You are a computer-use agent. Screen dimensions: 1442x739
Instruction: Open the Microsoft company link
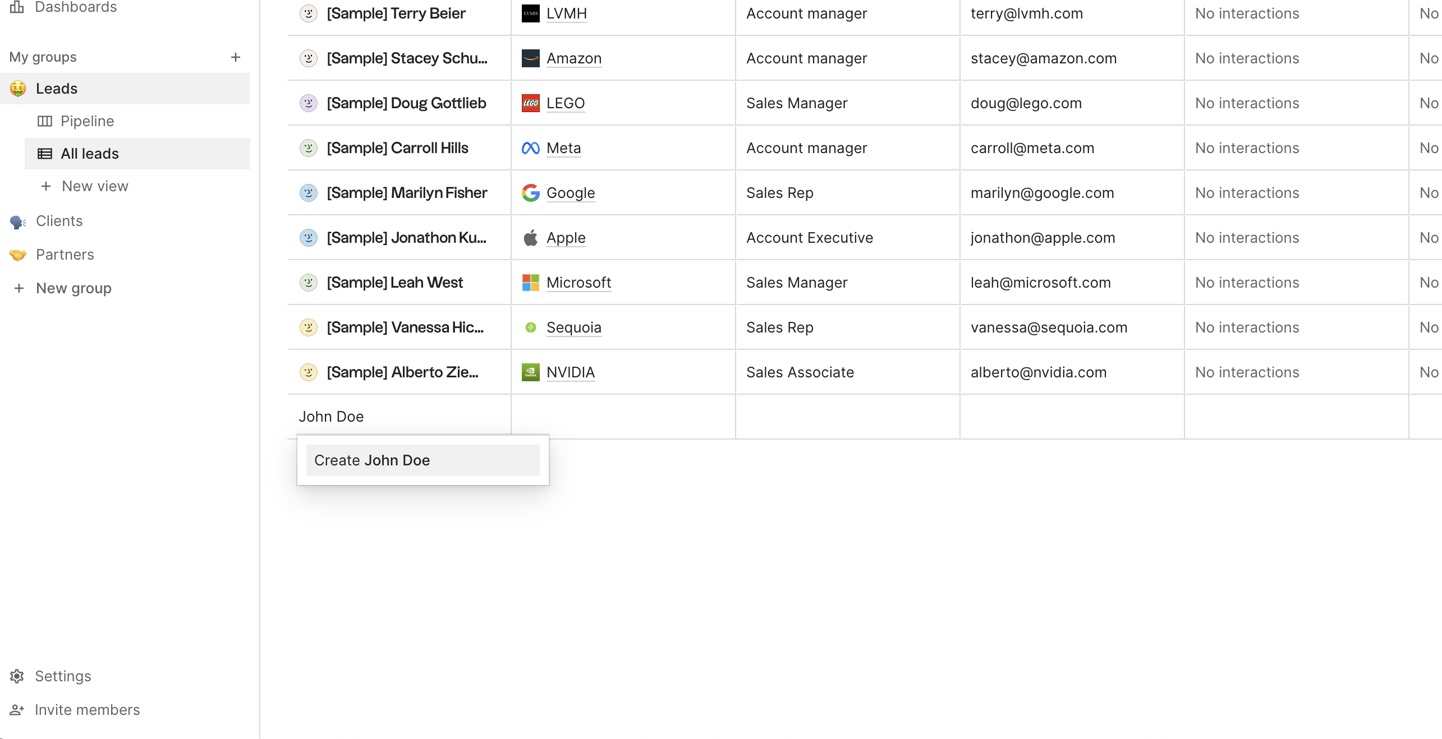click(578, 283)
